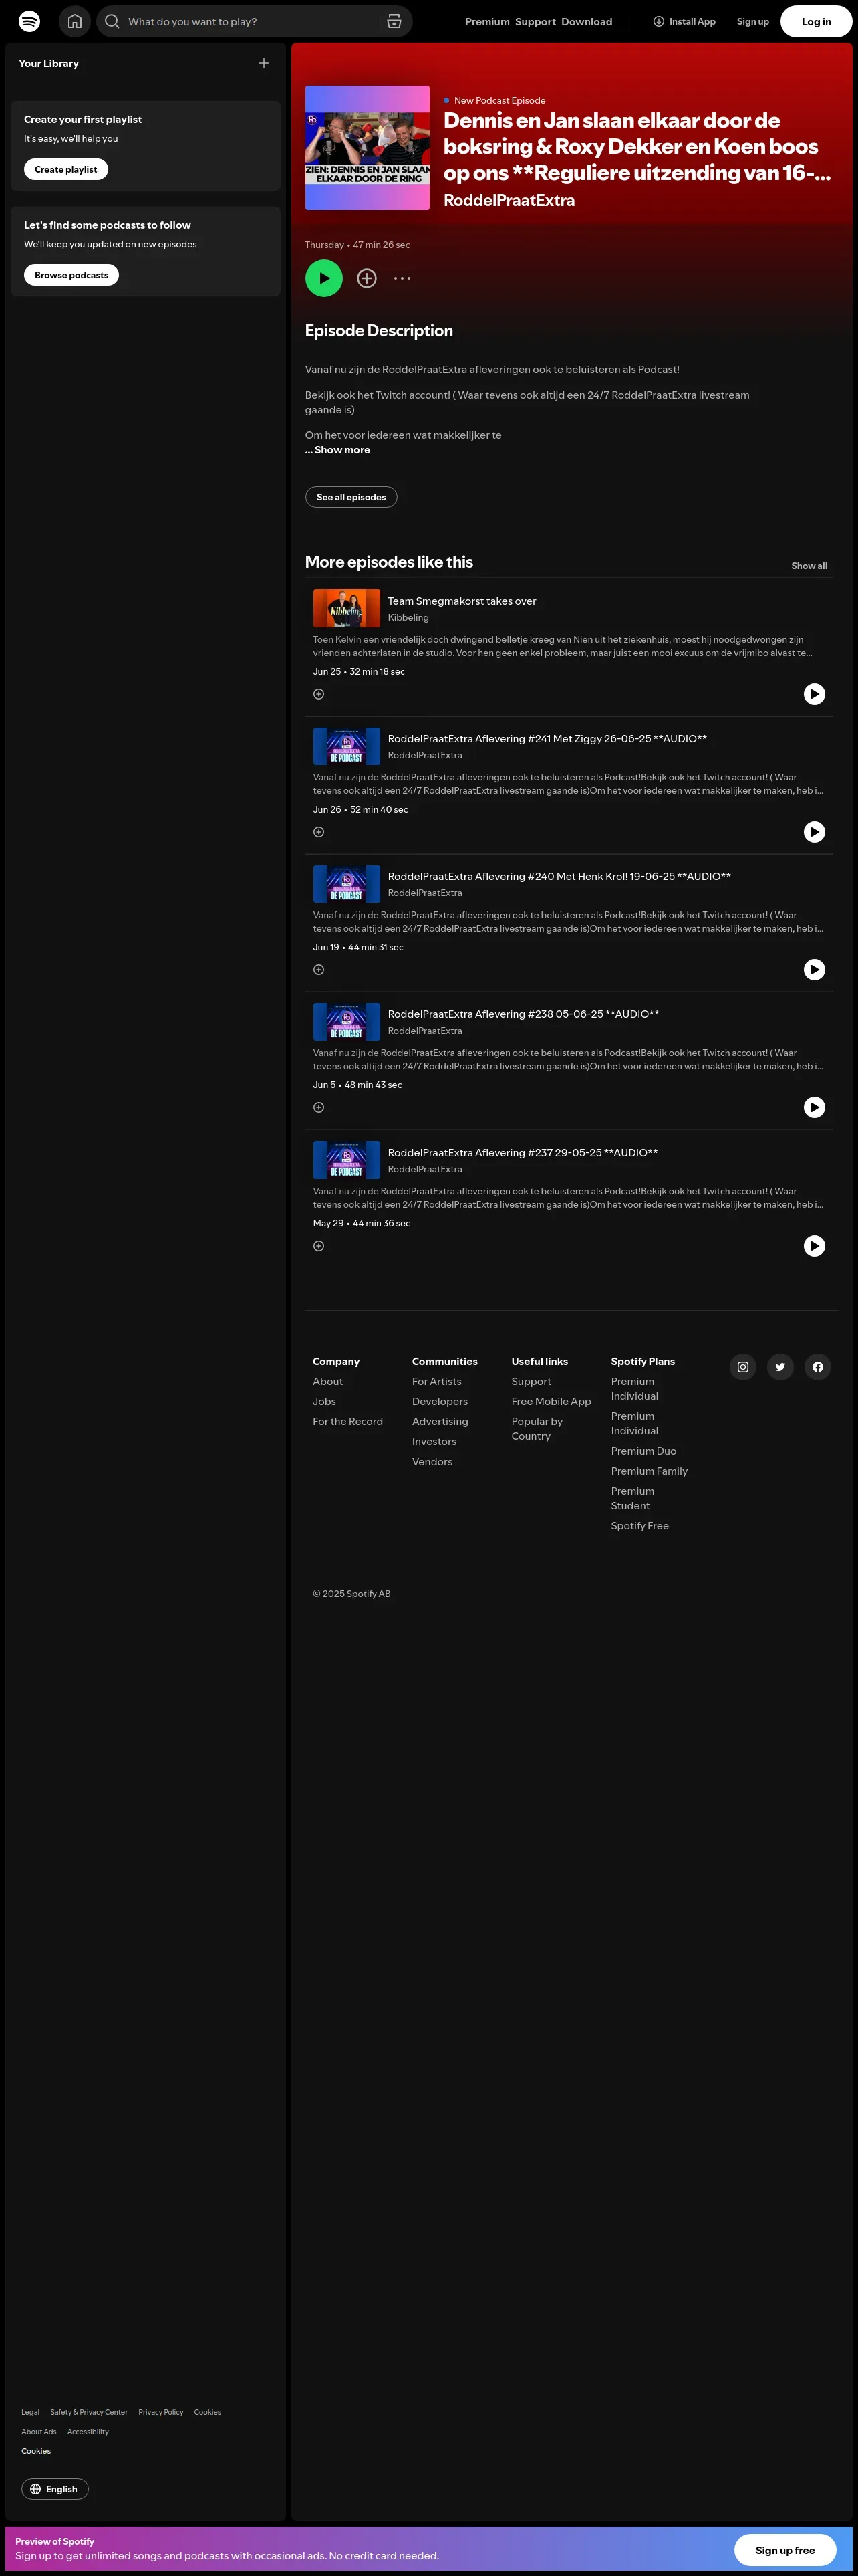Play the Dennis en Jan episode
This screenshot has width=858, height=2576.
pos(323,278)
